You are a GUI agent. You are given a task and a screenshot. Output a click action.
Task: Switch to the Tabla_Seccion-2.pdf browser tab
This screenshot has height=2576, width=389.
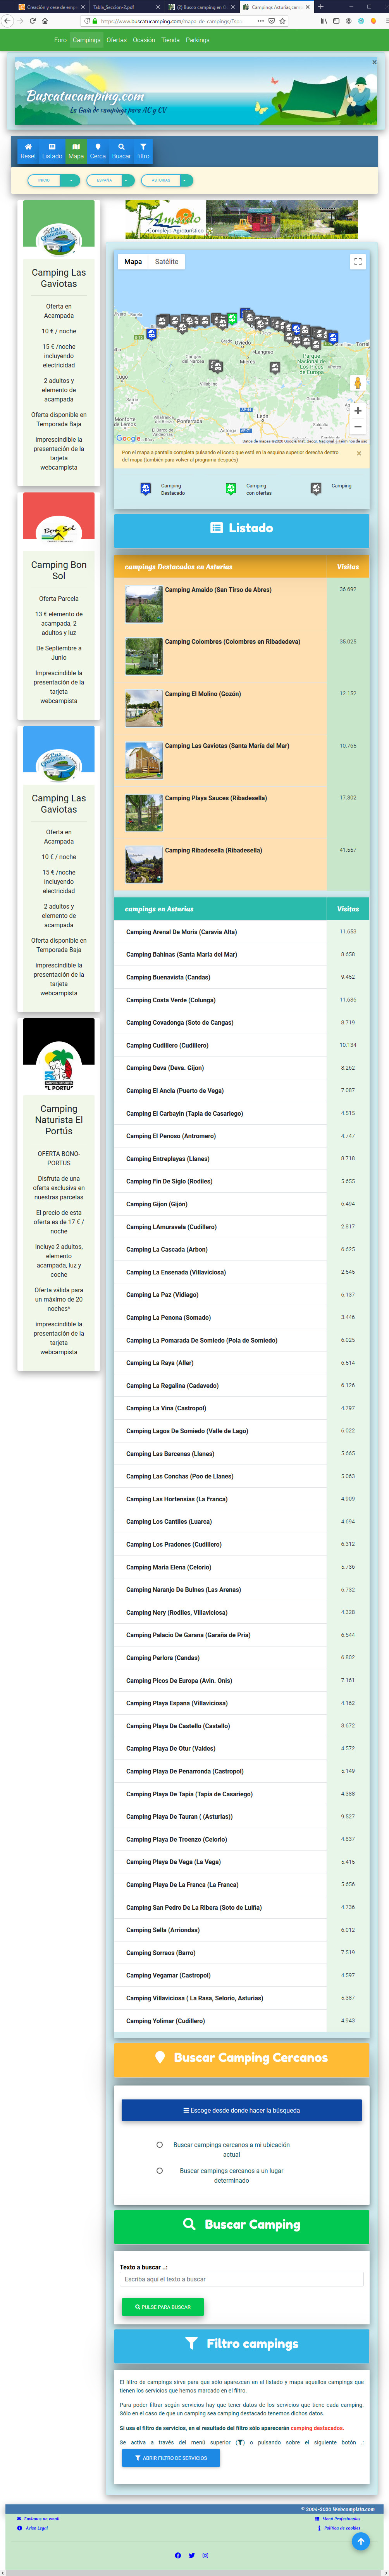pos(125,7)
